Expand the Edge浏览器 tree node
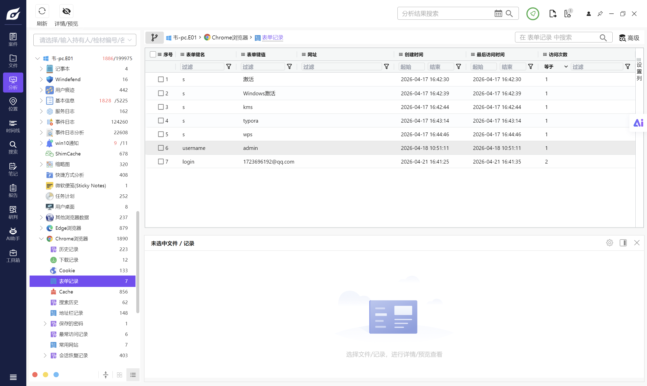Viewport: 647px width, 386px height. (41, 228)
